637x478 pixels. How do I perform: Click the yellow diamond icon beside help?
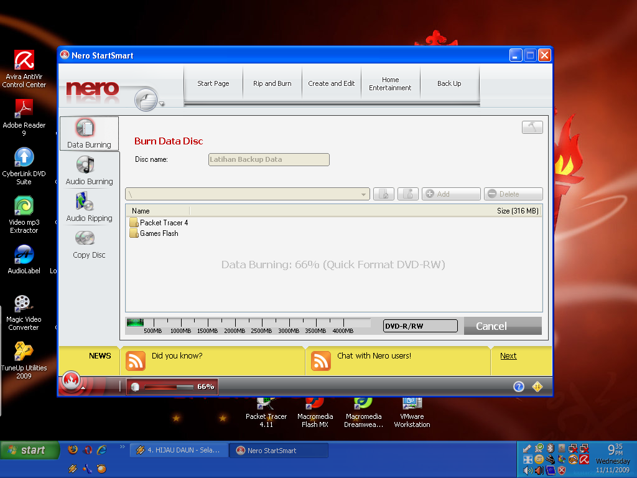pyautogui.click(x=537, y=387)
